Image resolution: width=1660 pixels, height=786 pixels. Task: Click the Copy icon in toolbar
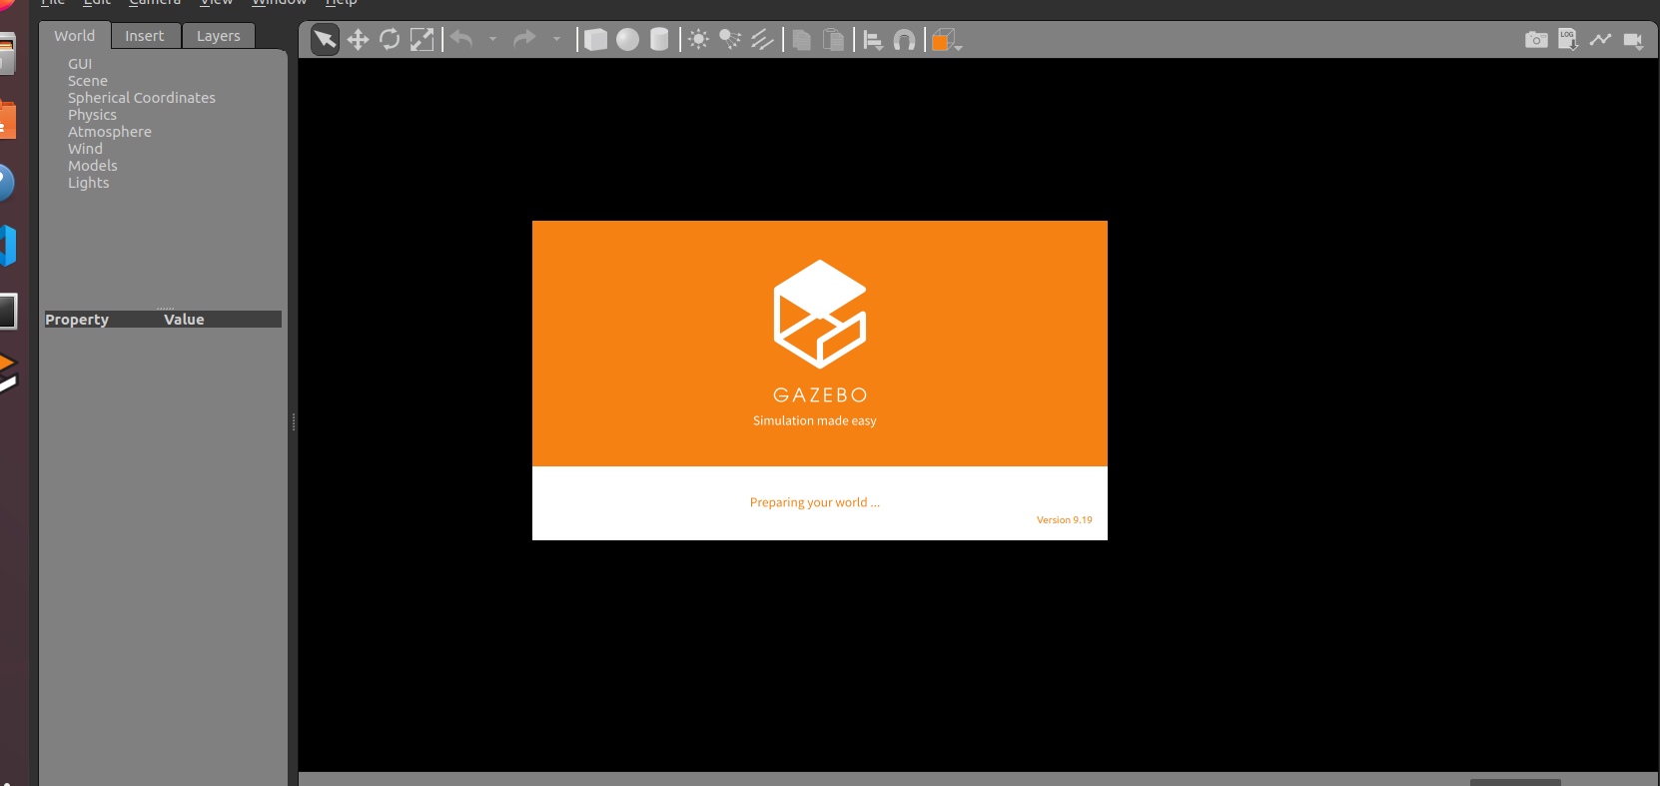coord(801,40)
